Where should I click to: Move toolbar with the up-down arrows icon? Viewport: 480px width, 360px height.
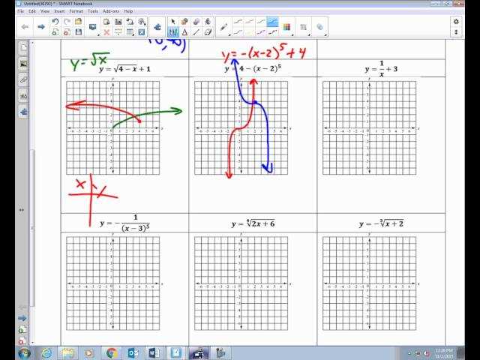456,31
